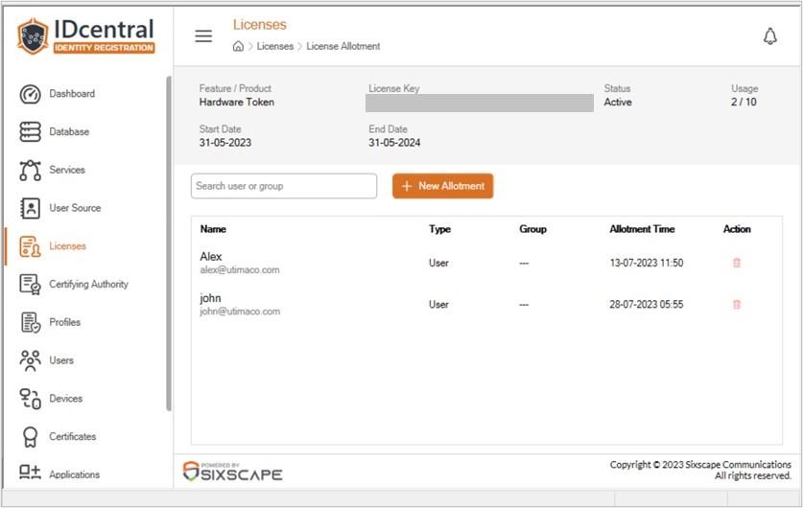Open Applications menu label
The height and width of the screenshot is (508, 803).
click(74, 474)
